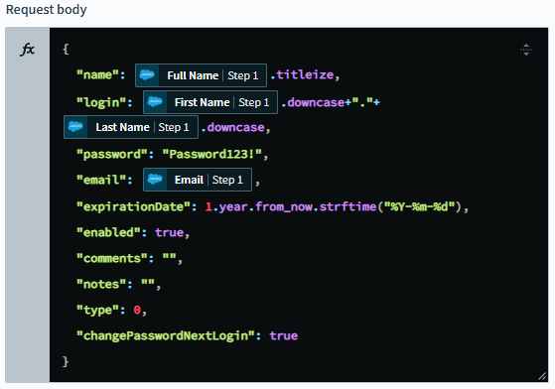Click the changePasswordNextLogin true value
Screen dimensions: 555x389
pos(284,336)
